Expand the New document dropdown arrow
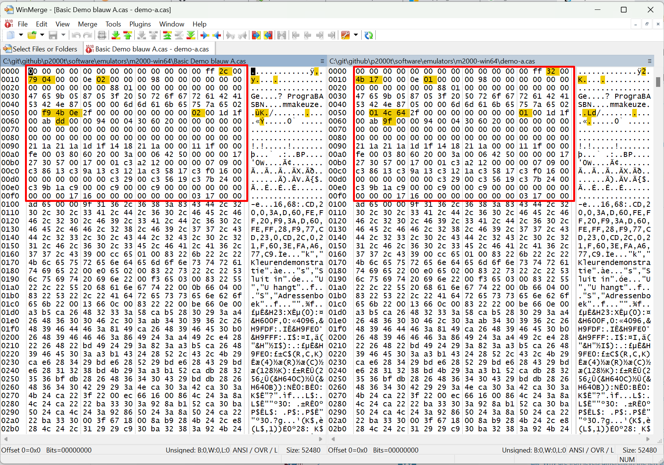The image size is (664, 465). click(x=21, y=35)
